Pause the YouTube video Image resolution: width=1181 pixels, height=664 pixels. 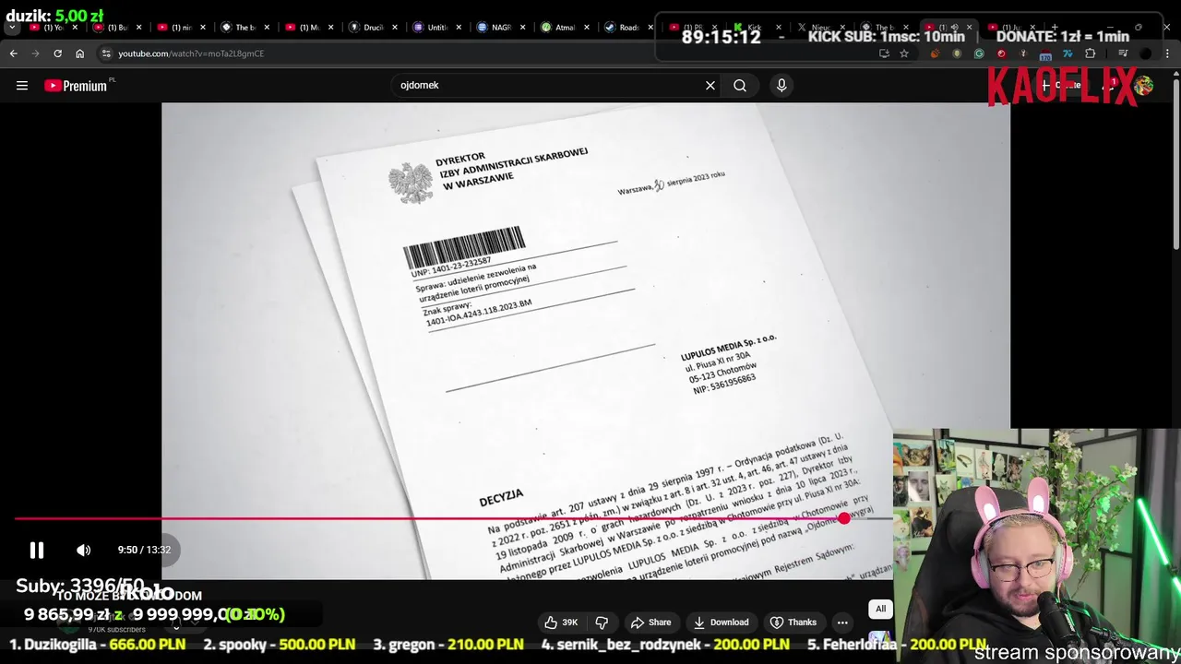point(37,550)
